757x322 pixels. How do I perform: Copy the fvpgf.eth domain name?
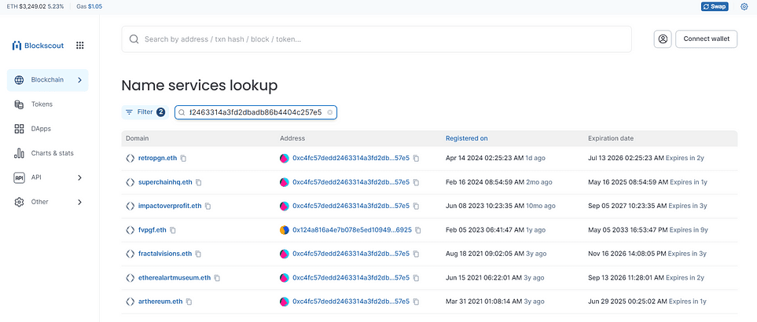173,230
